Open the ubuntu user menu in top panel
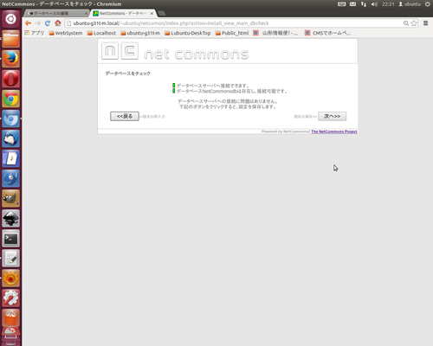This screenshot has width=433, height=346. point(410,4)
